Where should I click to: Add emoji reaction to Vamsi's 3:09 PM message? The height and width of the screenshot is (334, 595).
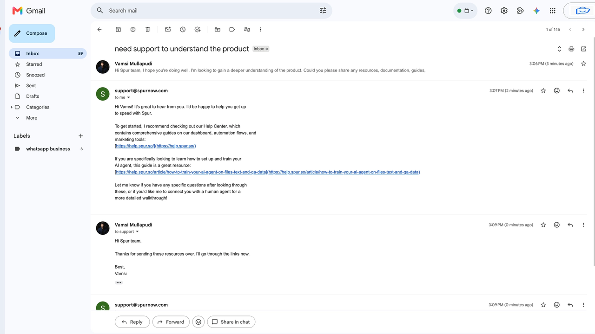[557, 225]
